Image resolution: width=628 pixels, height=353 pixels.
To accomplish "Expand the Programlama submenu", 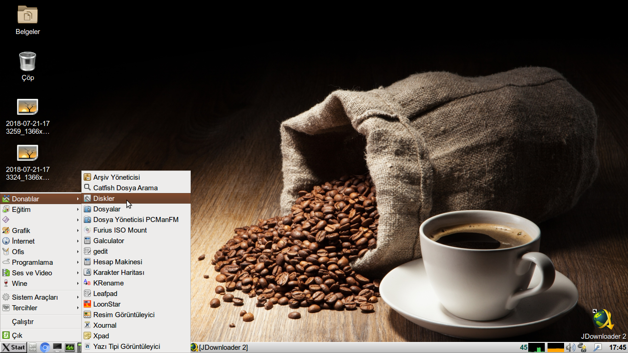I will coord(41,262).
